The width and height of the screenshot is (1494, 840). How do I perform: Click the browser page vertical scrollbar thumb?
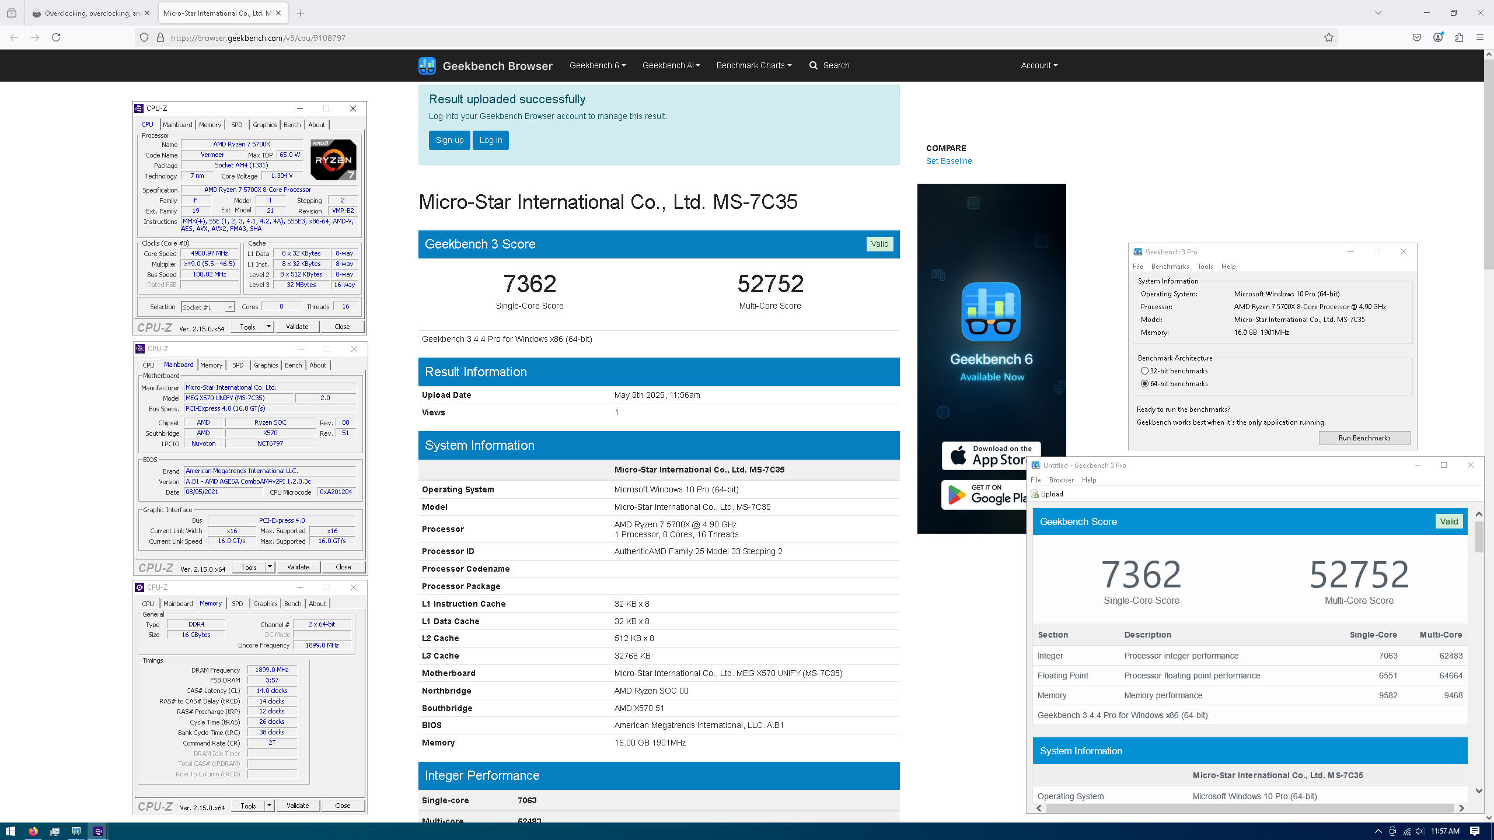[1489, 164]
